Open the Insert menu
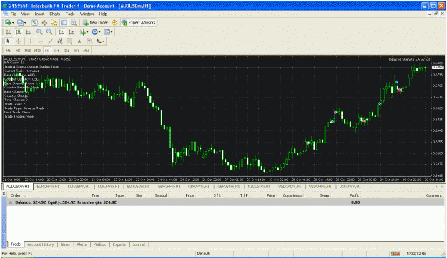 pyautogui.click(x=39, y=14)
